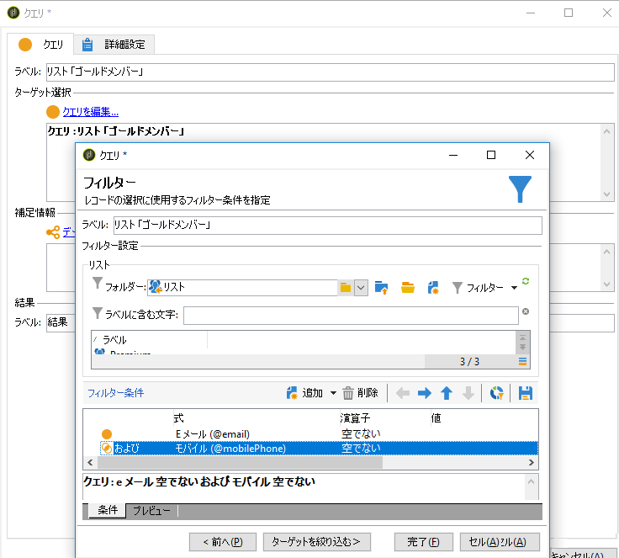Open the Query tab in the back window
The height and width of the screenshot is (558, 619).
click(x=40, y=45)
